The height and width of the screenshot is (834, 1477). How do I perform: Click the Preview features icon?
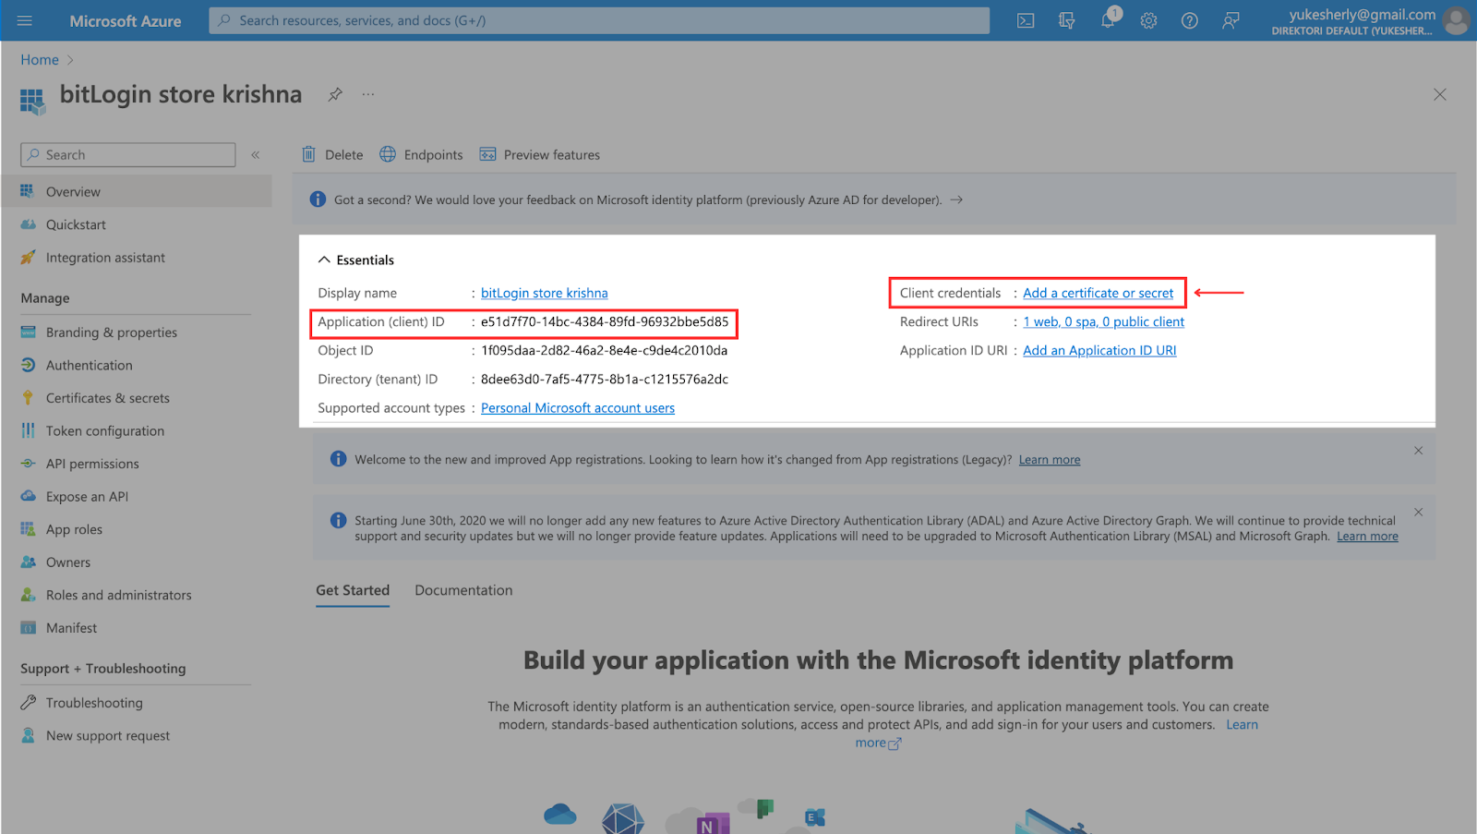tap(487, 154)
